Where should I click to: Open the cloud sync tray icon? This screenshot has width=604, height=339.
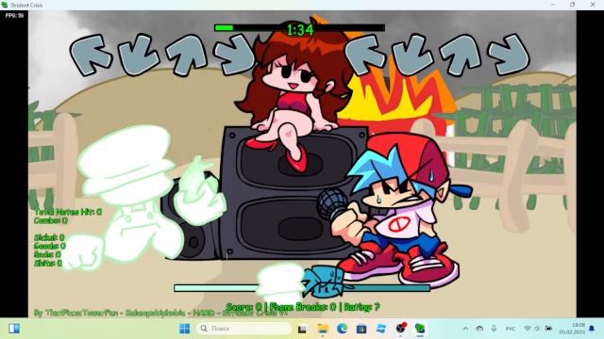pos(479,329)
